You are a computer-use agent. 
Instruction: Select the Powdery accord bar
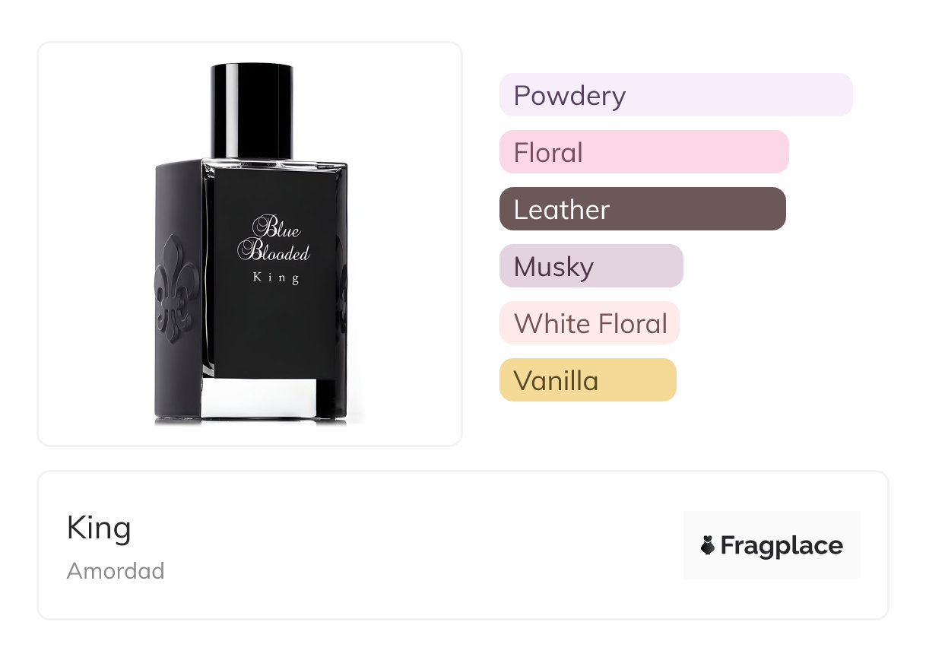tap(676, 95)
